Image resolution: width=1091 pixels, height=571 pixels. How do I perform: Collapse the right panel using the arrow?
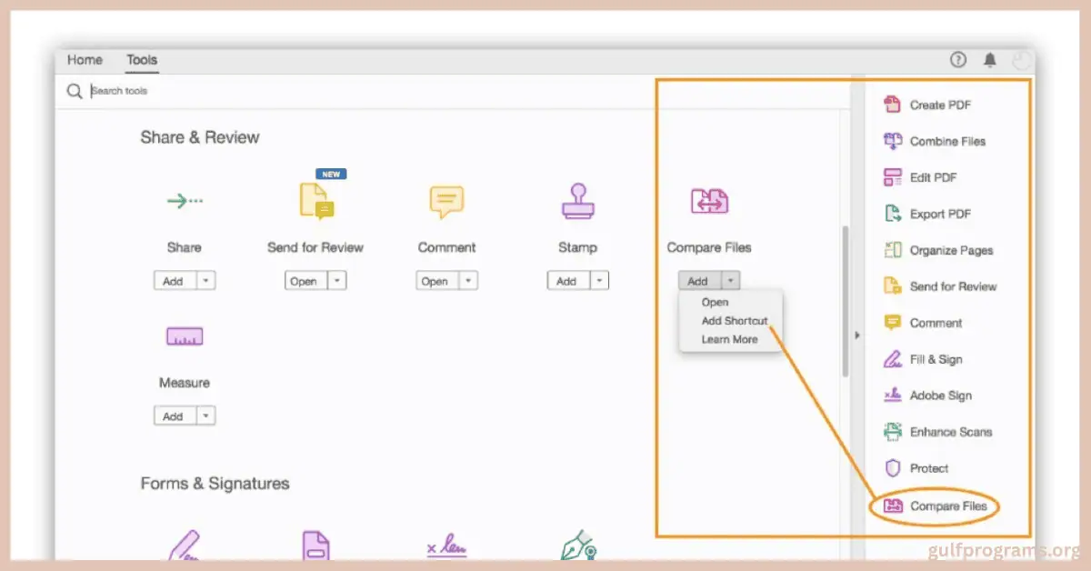[856, 336]
